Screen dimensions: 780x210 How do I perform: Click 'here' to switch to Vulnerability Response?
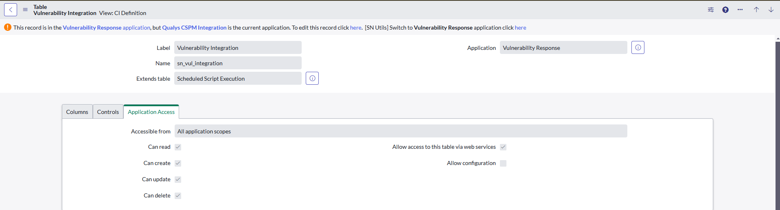pyautogui.click(x=520, y=28)
